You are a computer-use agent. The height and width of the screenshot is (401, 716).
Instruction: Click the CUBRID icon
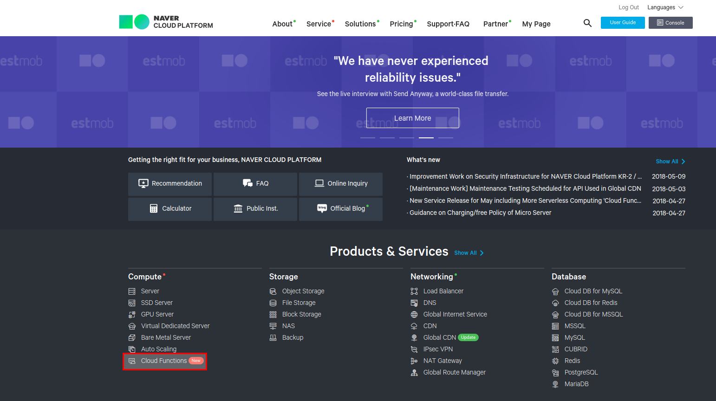555,349
